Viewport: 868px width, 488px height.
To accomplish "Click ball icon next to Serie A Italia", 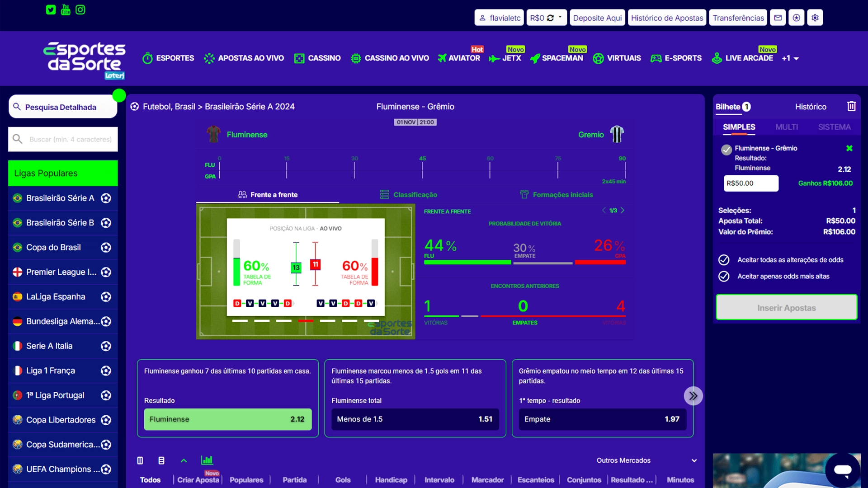I will click(x=106, y=346).
